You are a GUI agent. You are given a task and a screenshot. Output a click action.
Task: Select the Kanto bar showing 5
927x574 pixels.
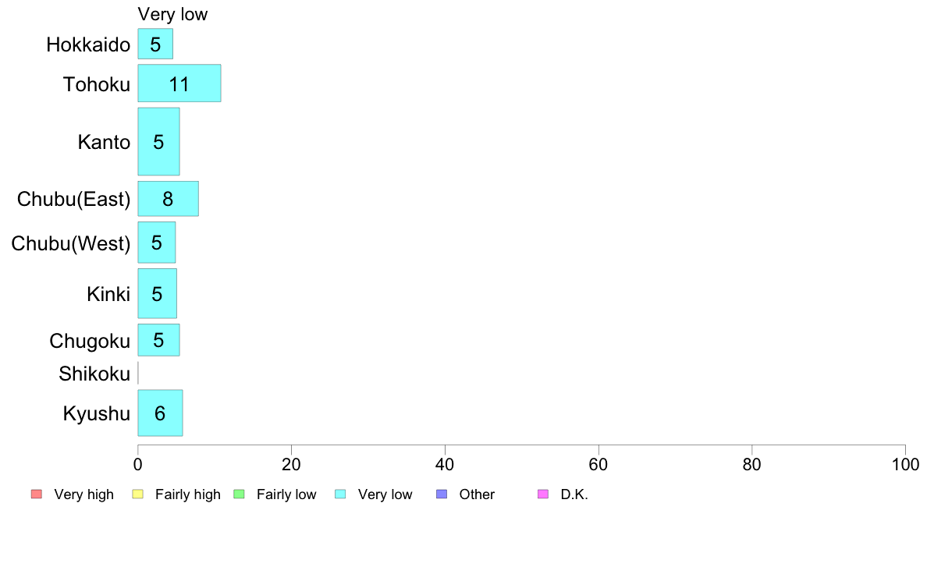[158, 141]
